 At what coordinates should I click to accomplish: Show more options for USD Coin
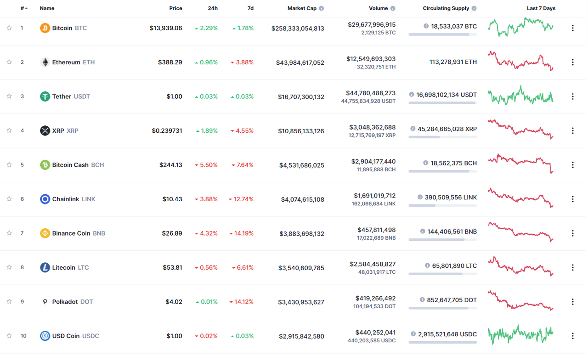click(x=572, y=336)
